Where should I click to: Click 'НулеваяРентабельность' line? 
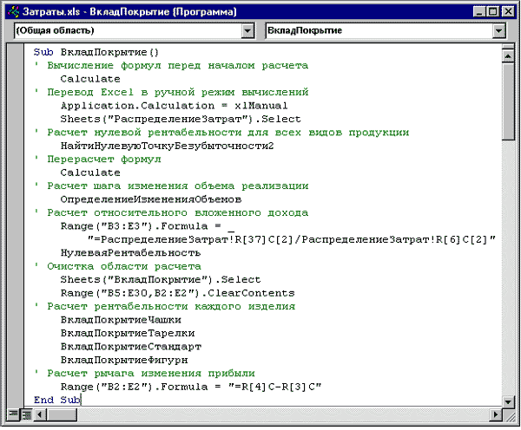[x=130, y=253]
